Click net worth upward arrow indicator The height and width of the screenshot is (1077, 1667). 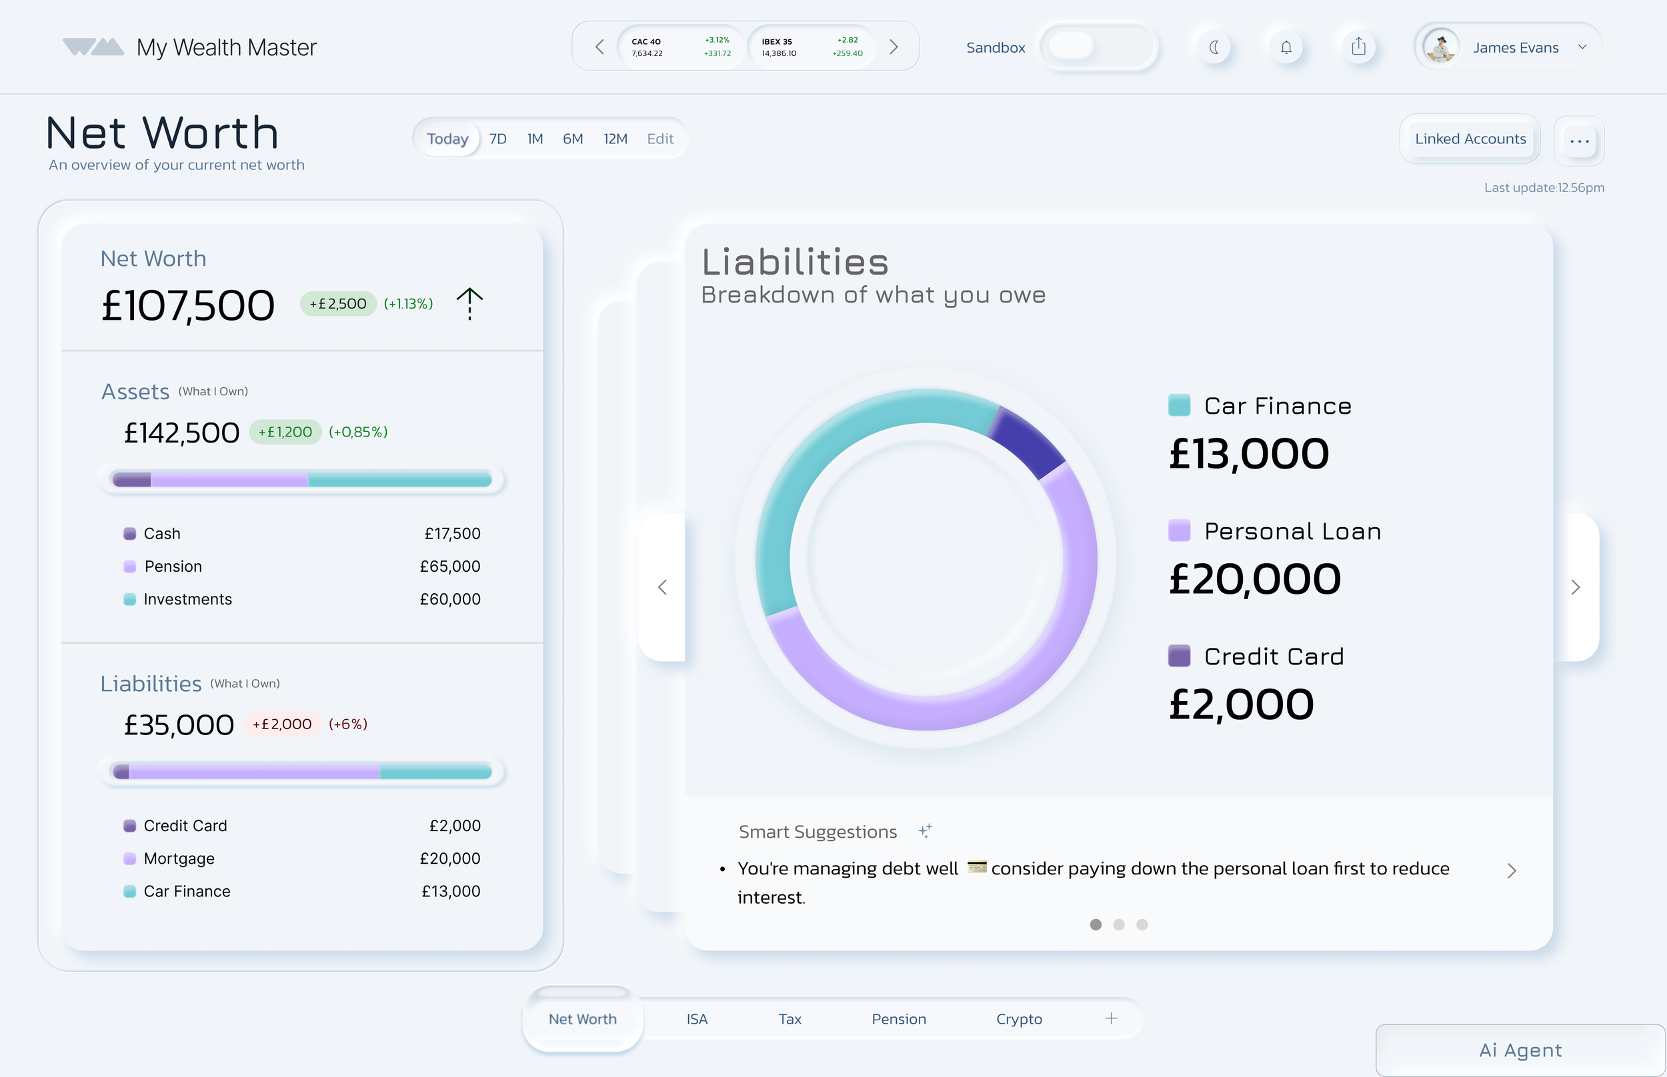(469, 304)
